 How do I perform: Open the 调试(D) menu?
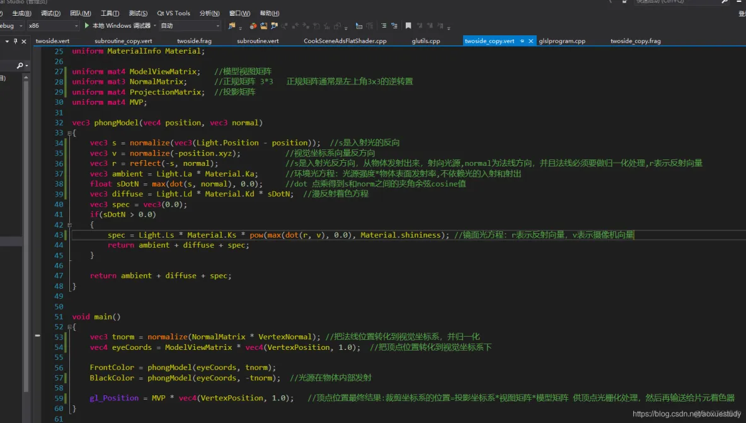50,13
